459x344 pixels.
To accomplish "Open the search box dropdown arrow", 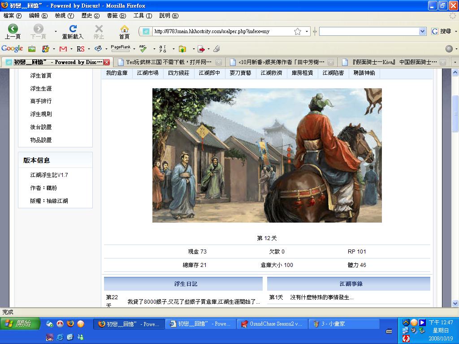I will click(422, 31).
